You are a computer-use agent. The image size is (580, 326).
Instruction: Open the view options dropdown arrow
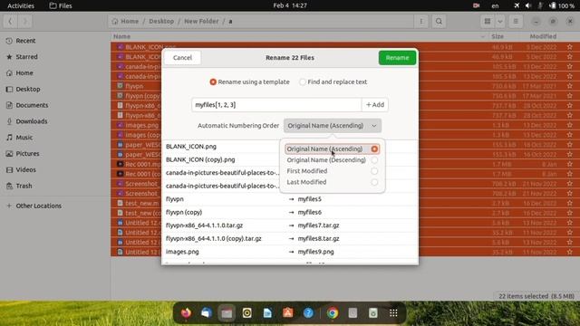499,22
